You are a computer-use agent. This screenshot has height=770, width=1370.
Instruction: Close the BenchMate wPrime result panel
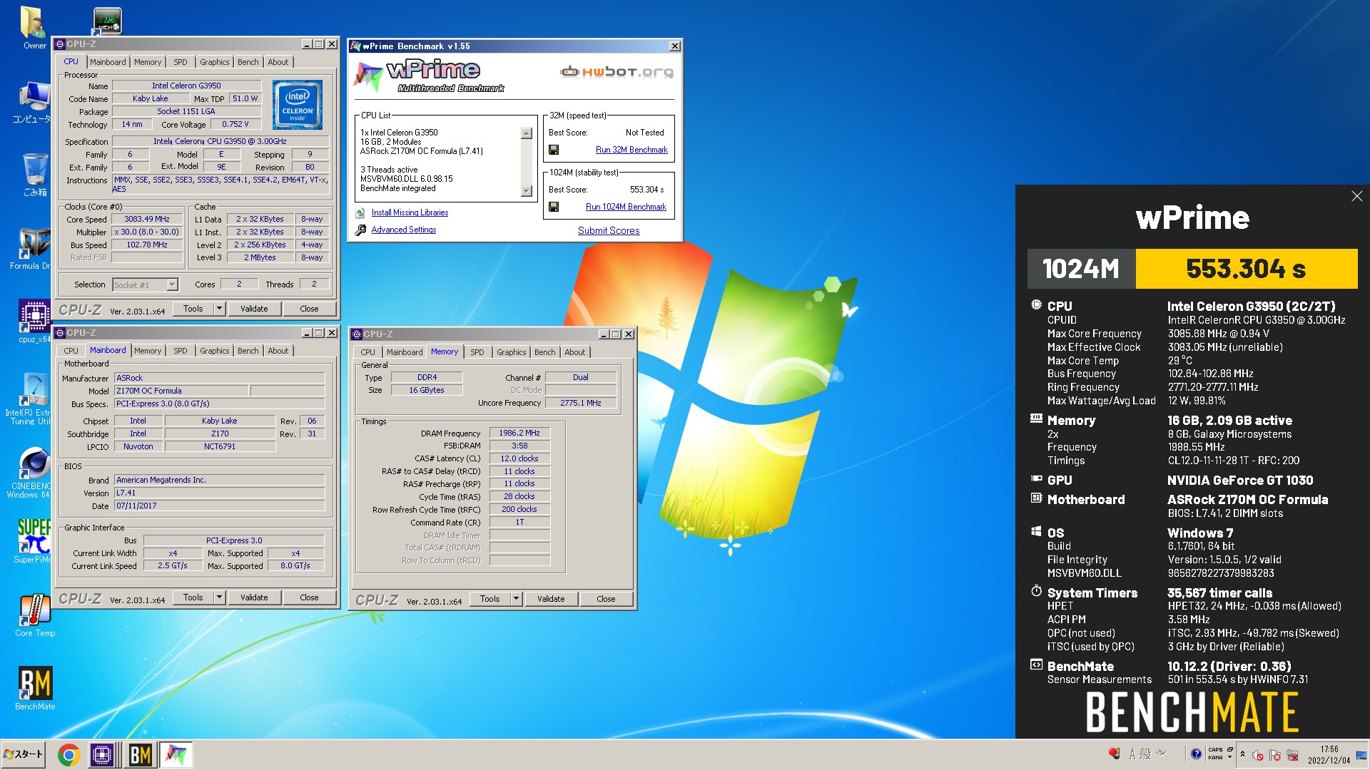1356,196
